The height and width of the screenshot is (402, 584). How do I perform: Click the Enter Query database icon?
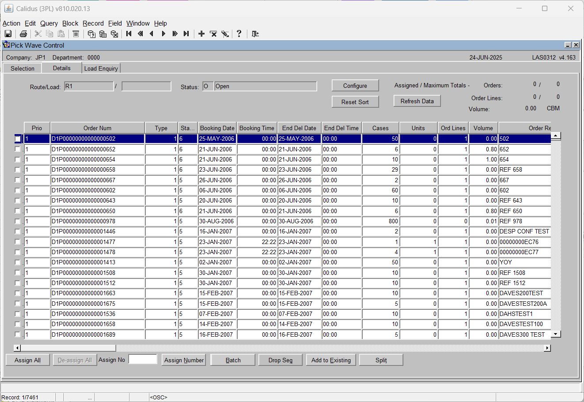91,34
